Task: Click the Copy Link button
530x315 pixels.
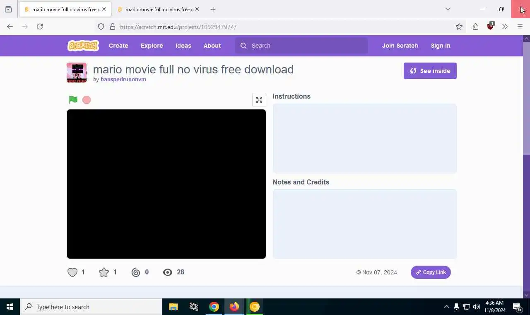Action: 431,272
